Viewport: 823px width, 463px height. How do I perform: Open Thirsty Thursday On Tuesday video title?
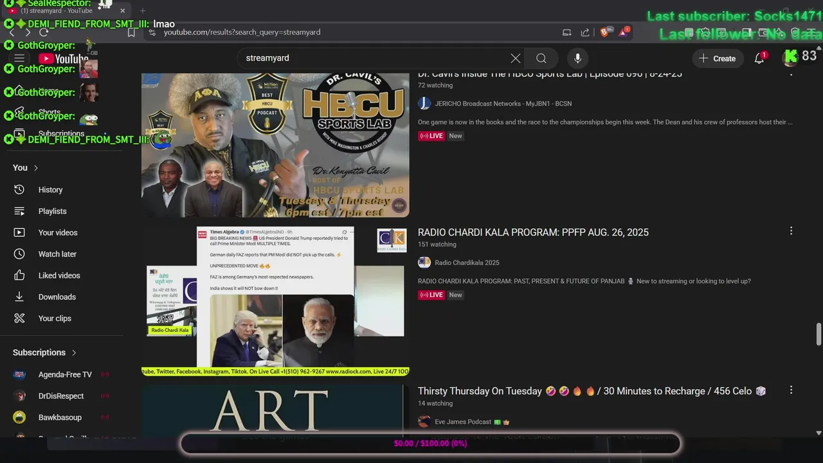click(592, 391)
